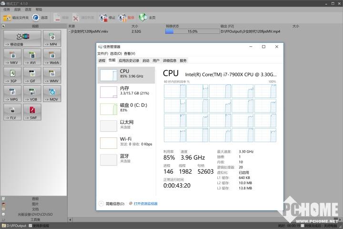Select the -> GIF conversion icon
343x229 pixels.
point(32,75)
